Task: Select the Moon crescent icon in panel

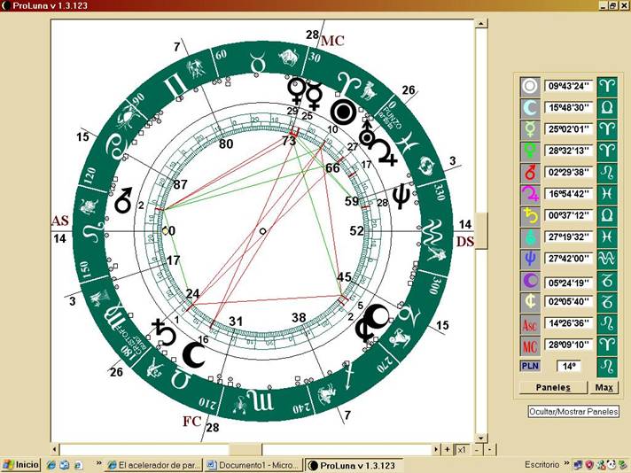Action: [x=530, y=107]
